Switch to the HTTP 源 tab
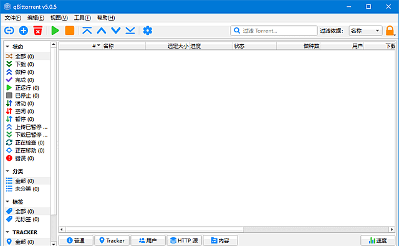 [x=185, y=240]
